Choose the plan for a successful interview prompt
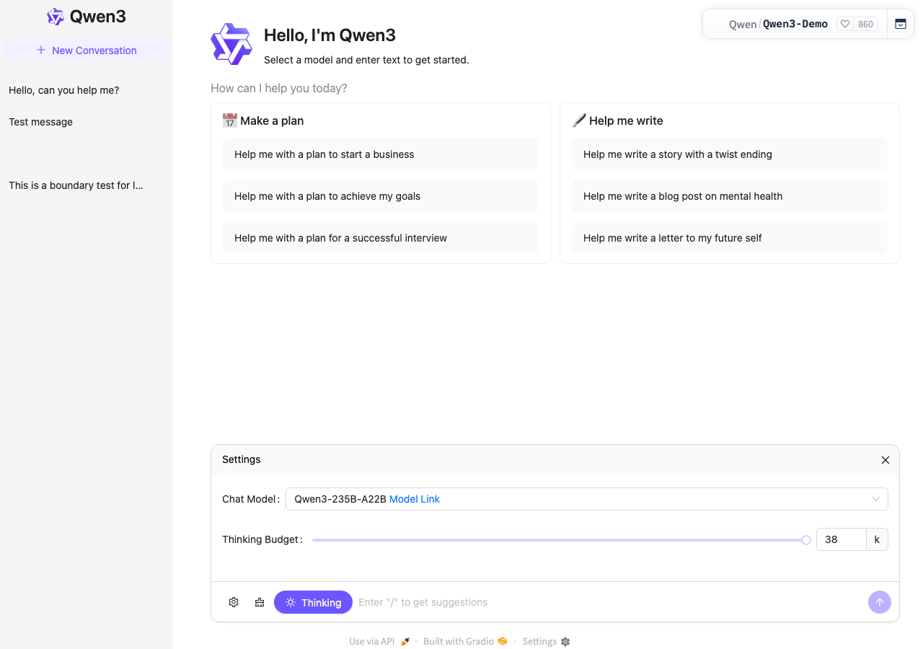 point(381,238)
